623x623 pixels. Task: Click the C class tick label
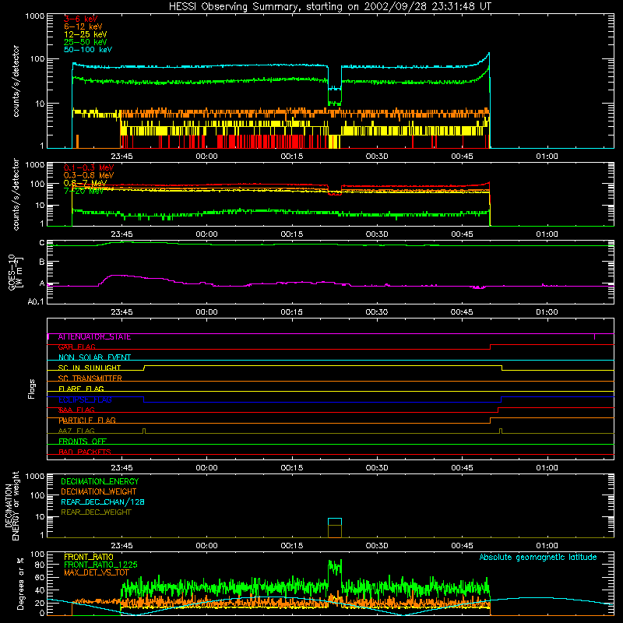coord(42,243)
